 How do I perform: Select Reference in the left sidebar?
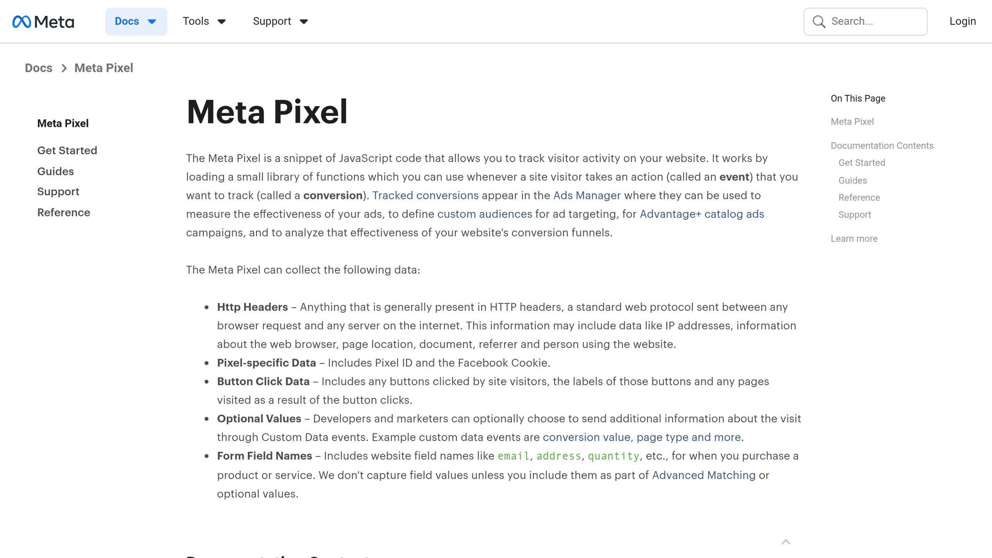tap(63, 212)
